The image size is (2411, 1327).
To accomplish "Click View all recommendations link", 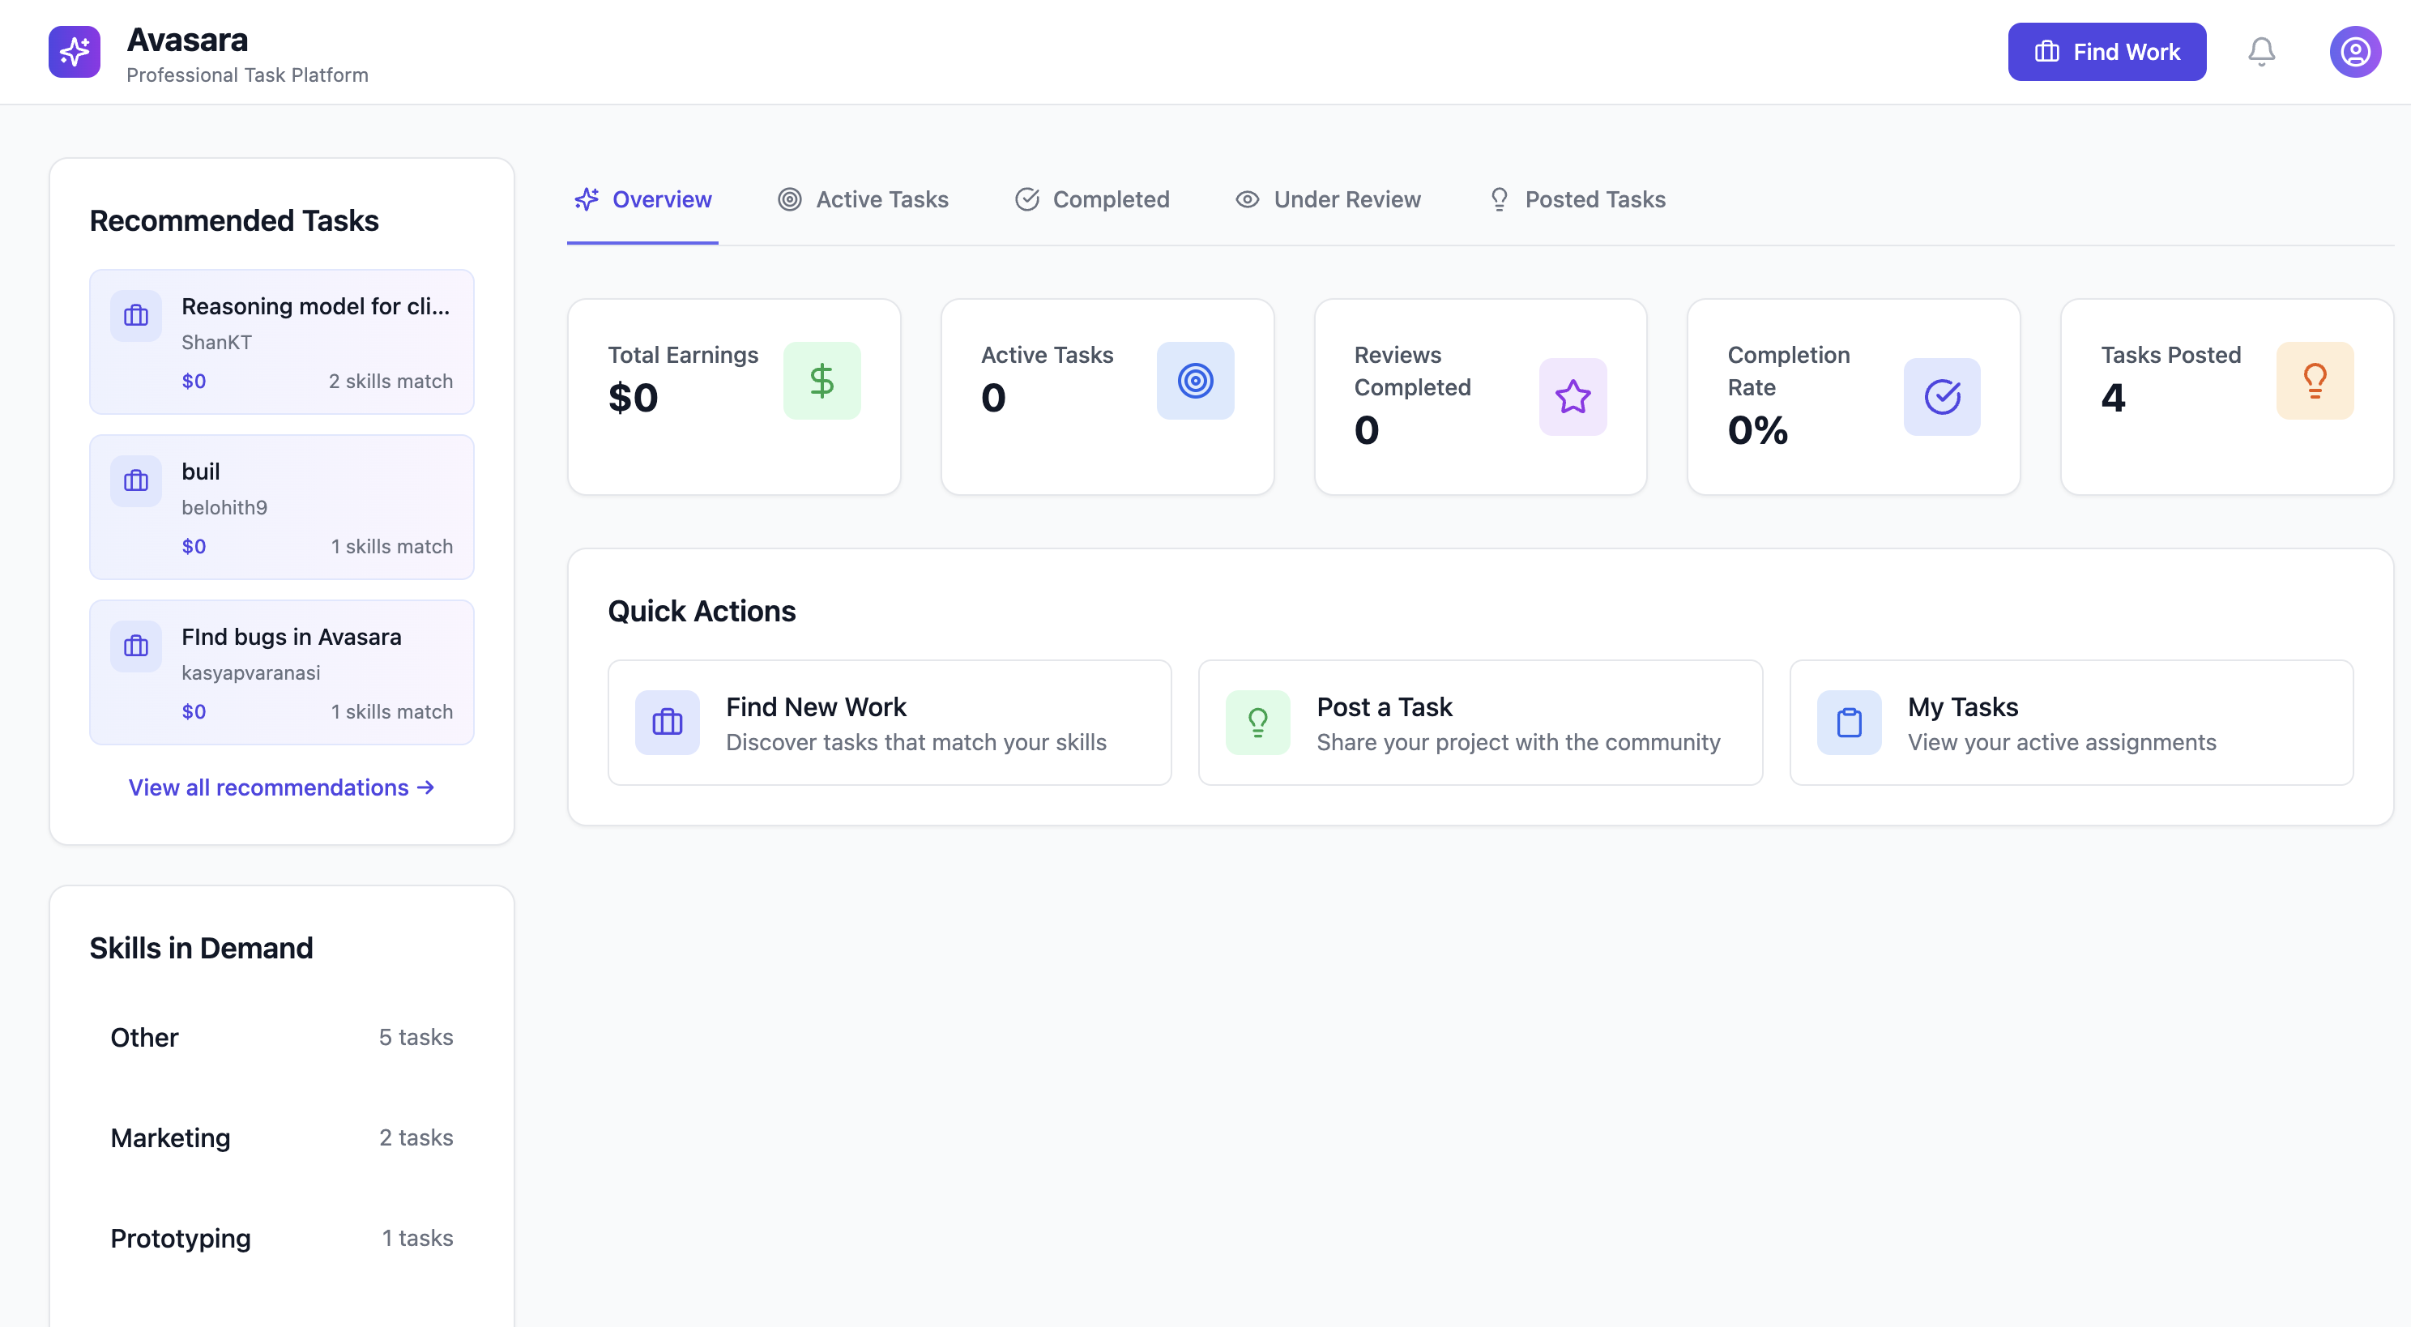I will point(282,788).
